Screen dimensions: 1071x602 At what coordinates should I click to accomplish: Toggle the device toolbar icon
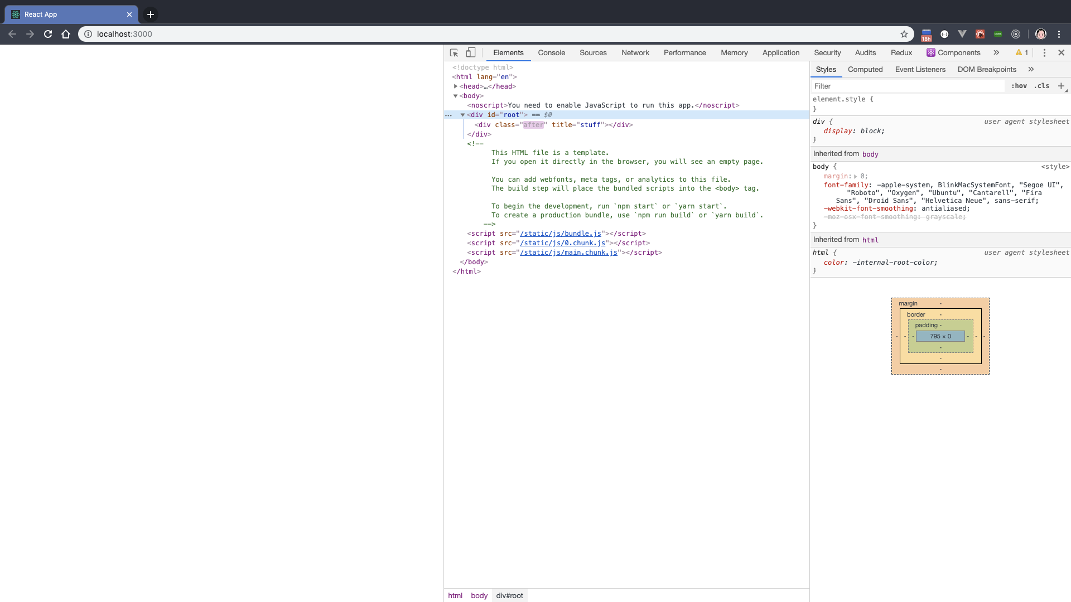point(471,52)
